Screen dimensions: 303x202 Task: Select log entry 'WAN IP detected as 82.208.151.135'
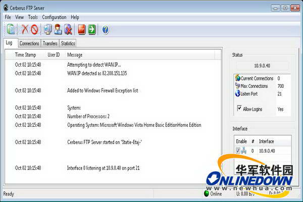pos(97,73)
